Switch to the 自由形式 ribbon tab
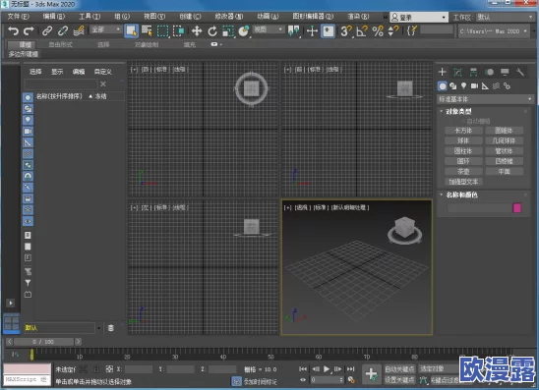 click(61, 44)
